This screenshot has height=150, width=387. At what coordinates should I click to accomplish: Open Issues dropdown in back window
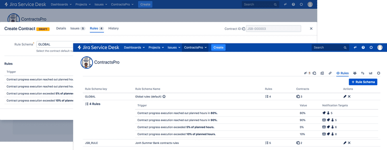(101, 4)
